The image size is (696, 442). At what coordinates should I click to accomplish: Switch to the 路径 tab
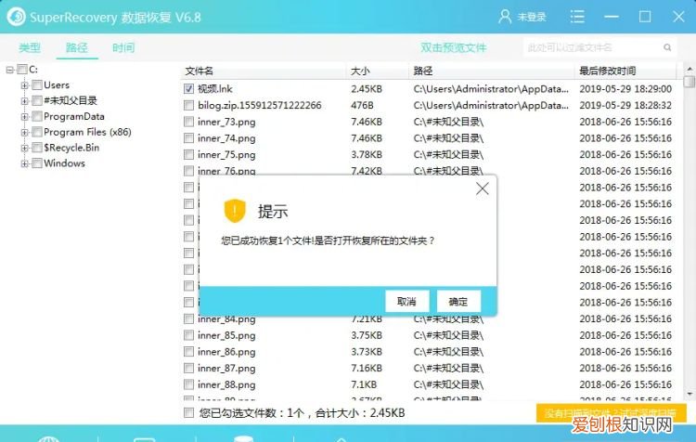77,47
